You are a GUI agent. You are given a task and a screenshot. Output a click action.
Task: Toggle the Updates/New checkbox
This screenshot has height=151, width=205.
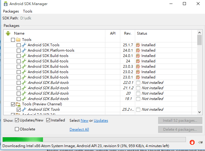(17, 120)
